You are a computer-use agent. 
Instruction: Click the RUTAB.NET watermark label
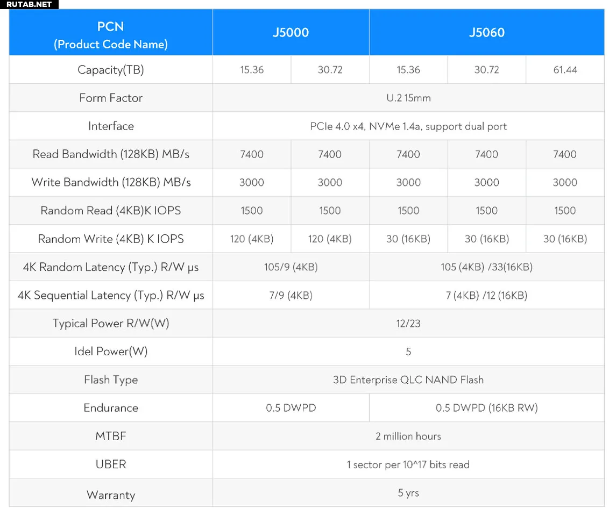(x=29, y=4)
